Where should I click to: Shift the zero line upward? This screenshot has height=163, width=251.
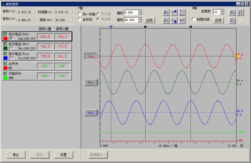tap(174, 12)
